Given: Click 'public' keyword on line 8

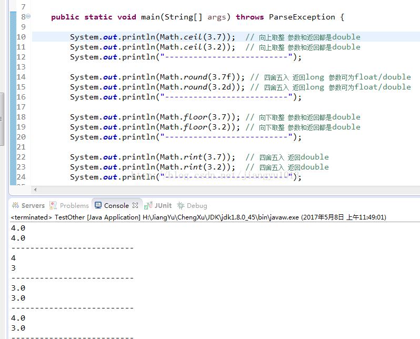Looking at the screenshot, I should point(65,17).
